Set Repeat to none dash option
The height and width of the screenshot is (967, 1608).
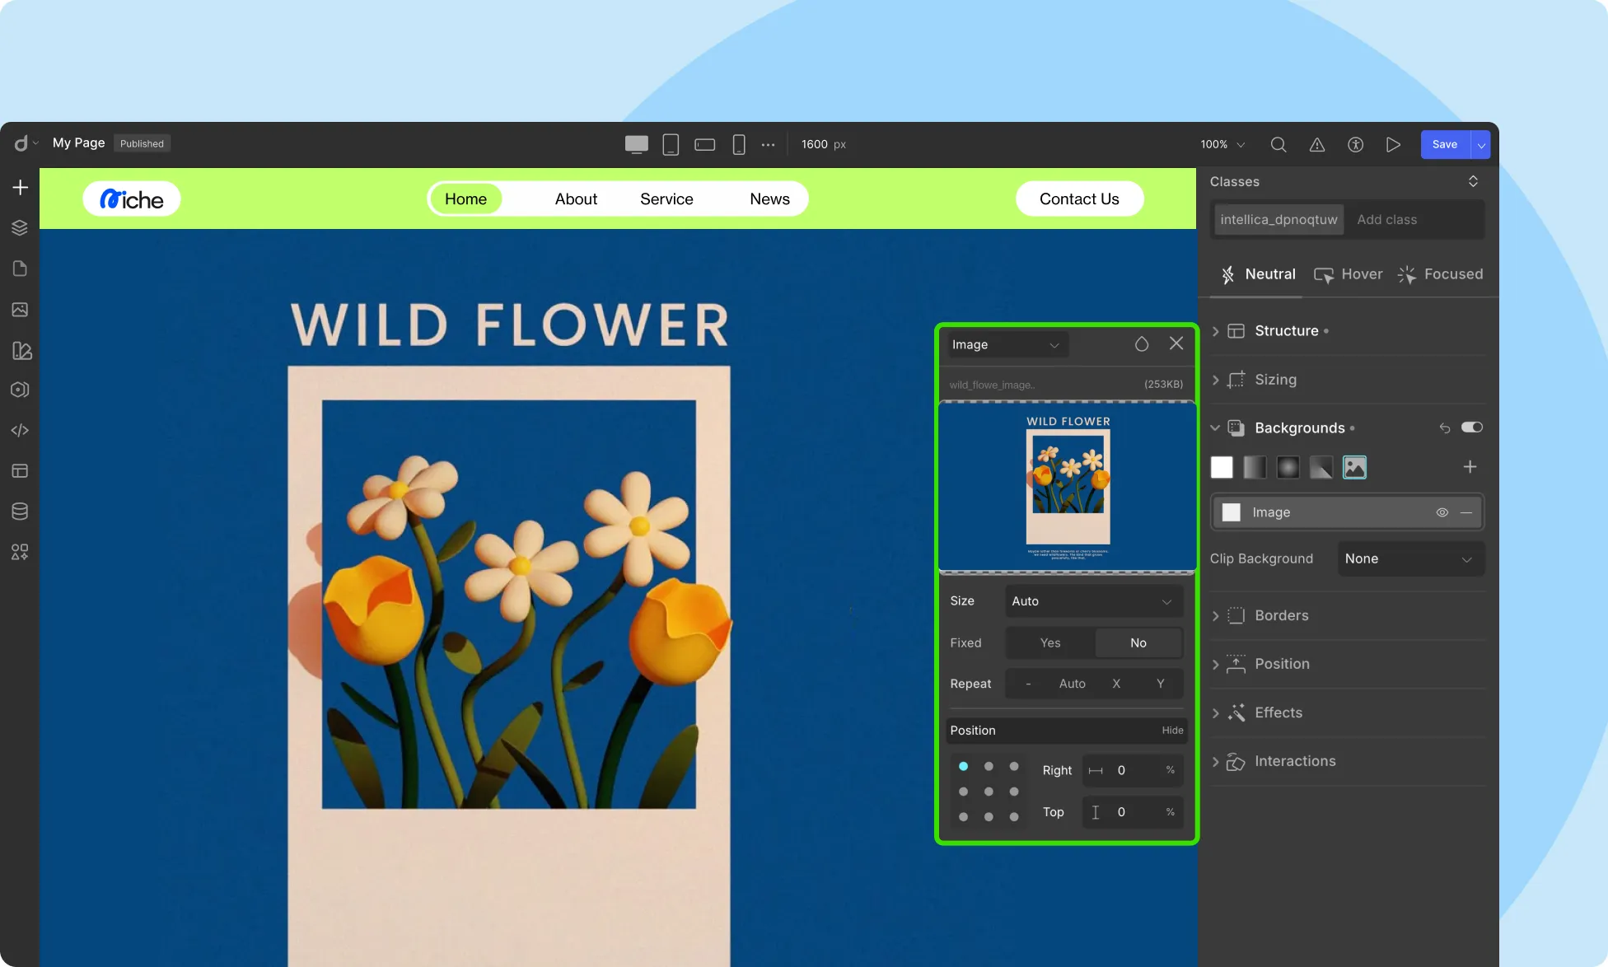coord(1028,684)
